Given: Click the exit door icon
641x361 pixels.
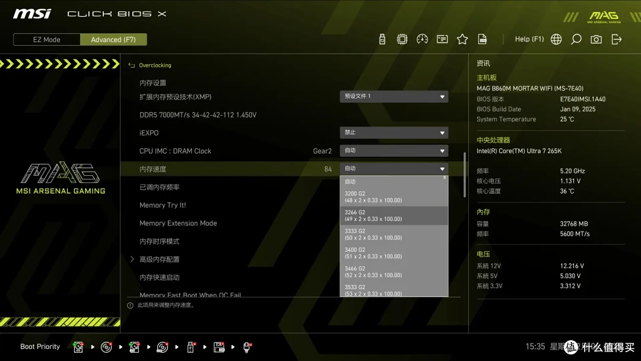Looking at the screenshot, I should pyautogui.click(x=617, y=39).
